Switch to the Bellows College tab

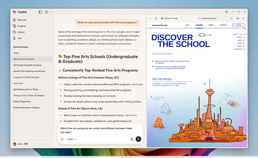coord(171,18)
